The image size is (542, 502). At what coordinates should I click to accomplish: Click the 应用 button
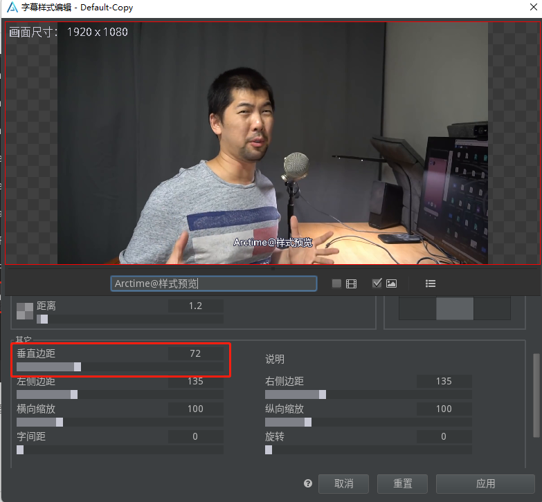click(x=485, y=484)
